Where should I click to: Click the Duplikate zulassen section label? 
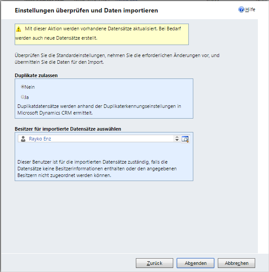point(36,75)
